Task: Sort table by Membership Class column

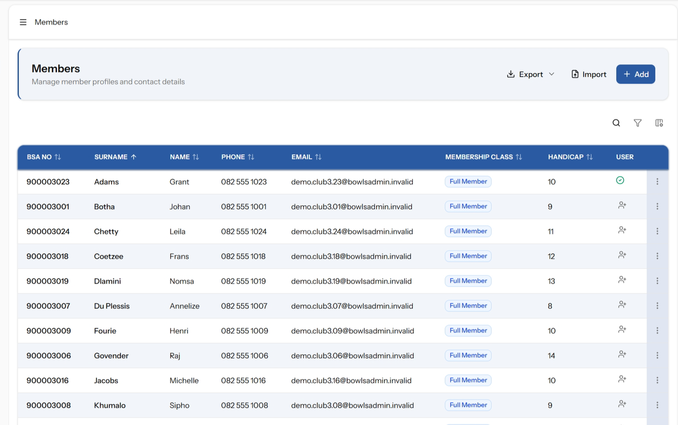Action: [x=484, y=157]
